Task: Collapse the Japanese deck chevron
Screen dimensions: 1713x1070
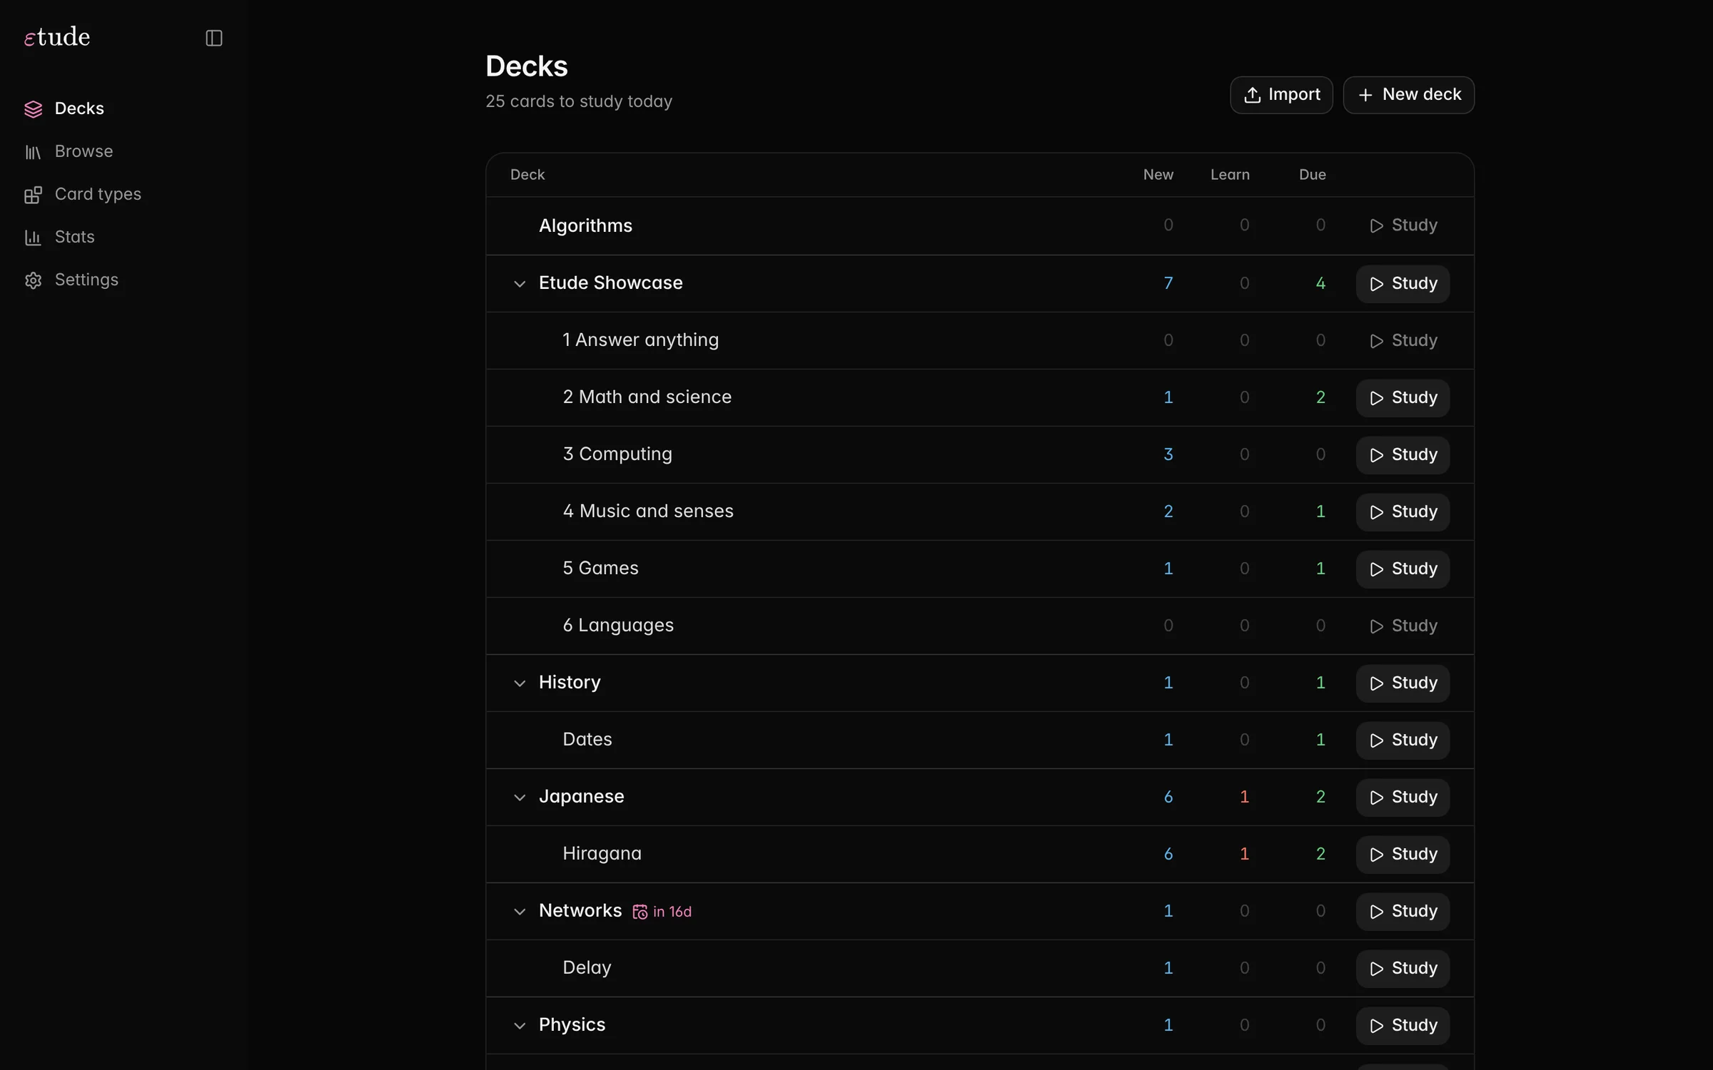Action: click(520, 798)
